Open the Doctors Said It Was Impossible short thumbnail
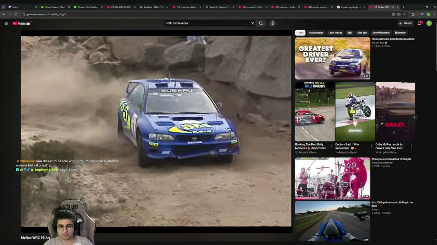Screen dimensions: 437x245 355,112
